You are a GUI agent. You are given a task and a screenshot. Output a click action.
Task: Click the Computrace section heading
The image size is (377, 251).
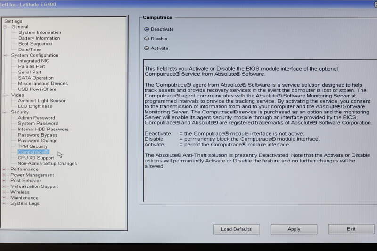point(157,17)
